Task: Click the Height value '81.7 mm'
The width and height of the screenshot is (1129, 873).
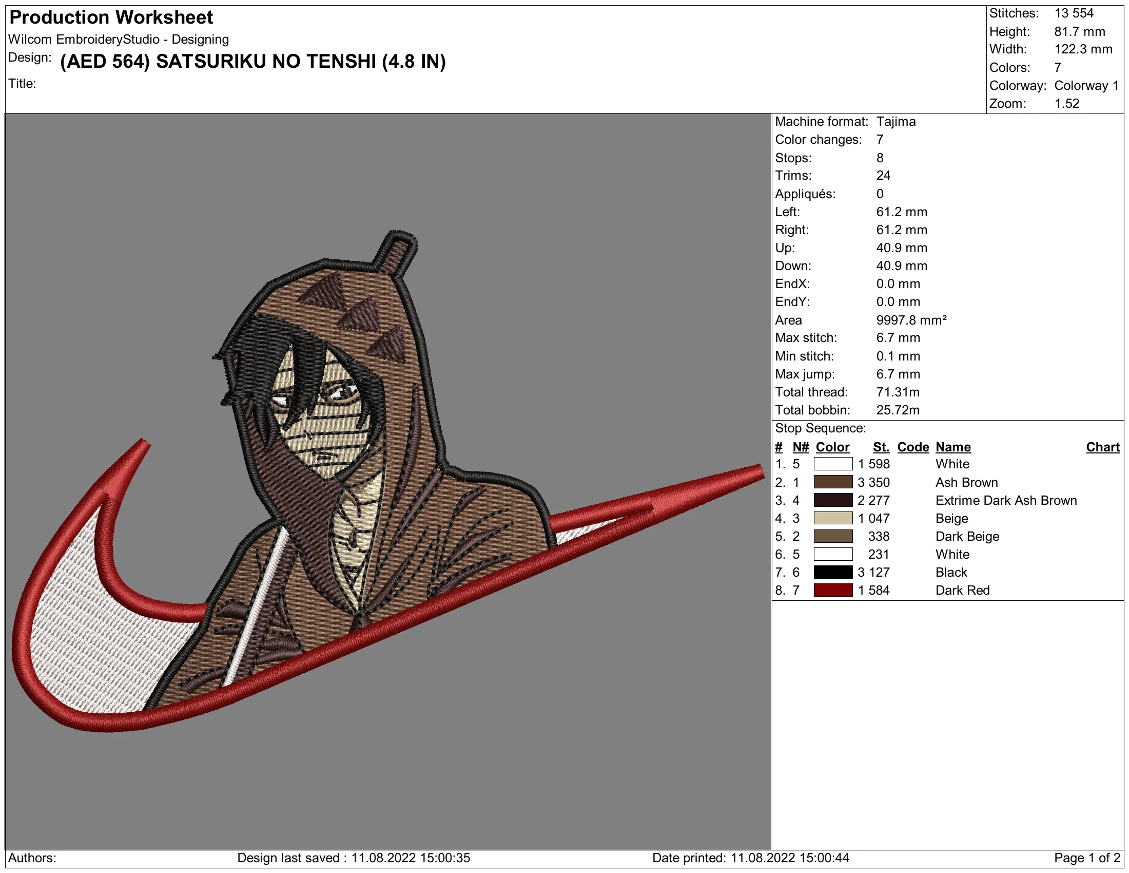Action: (1080, 31)
